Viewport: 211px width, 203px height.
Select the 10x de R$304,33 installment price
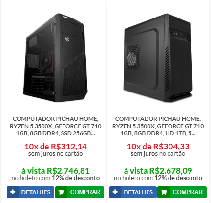pyautogui.click(x=158, y=147)
